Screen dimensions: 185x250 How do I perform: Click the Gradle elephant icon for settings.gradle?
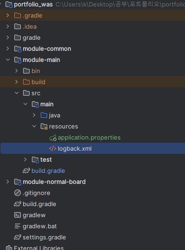[18, 238]
